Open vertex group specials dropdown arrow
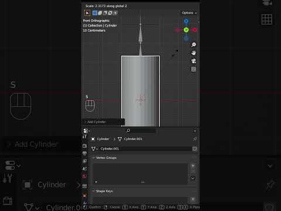Screen dimensions: 281x211 click(193, 178)
